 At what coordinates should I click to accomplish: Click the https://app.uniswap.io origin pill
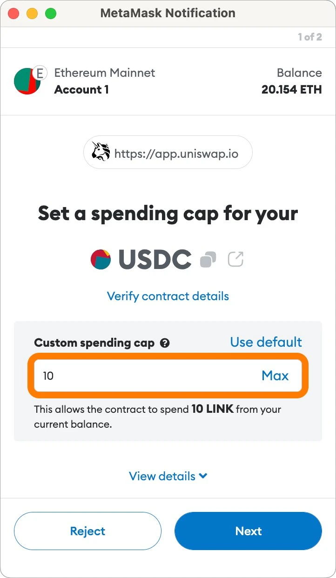click(168, 152)
